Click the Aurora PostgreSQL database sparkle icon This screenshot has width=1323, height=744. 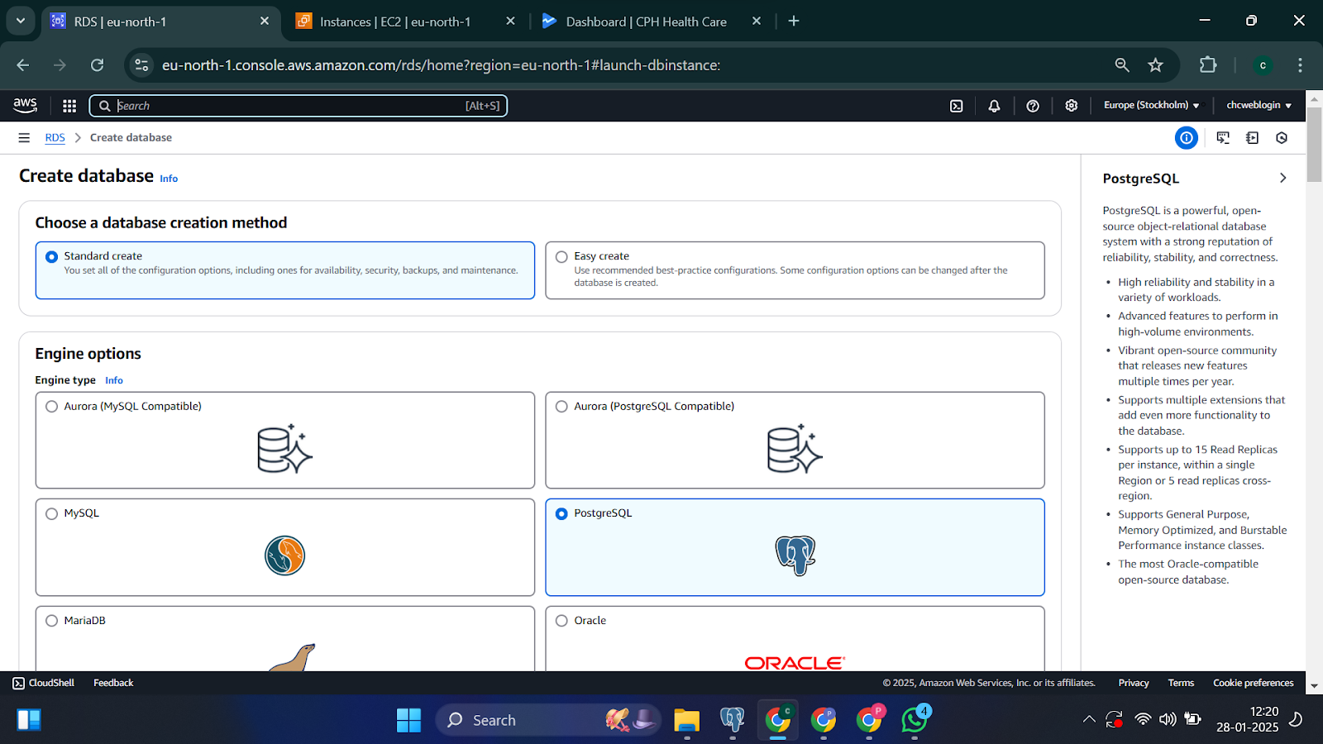pos(795,449)
